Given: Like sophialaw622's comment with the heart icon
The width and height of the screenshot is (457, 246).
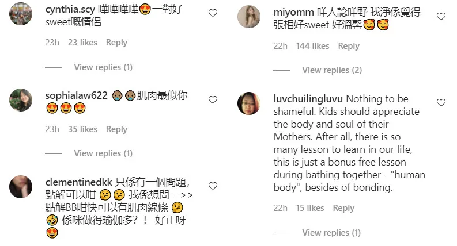Looking at the screenshot, I should coord(213,99).
